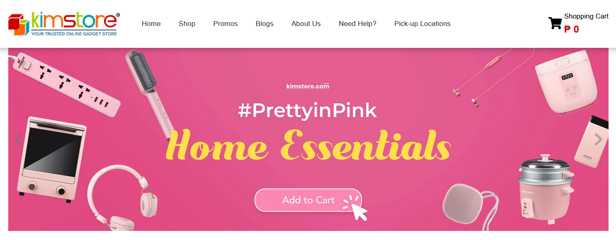Select the left carousel chevron
The height and width of the screenshot is (240, 616).
(x=19, y=139)
